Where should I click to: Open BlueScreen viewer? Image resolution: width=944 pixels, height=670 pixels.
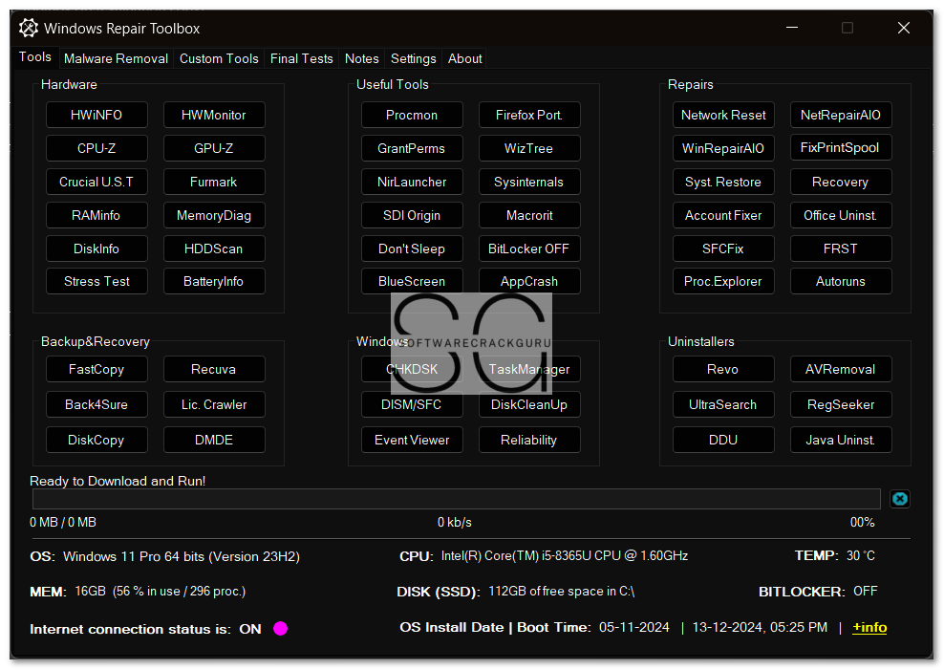(412, 281)
